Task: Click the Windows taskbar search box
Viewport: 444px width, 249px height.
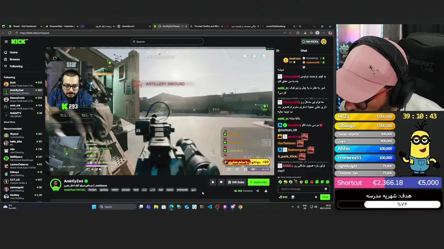Action: [x=118, y=207]
